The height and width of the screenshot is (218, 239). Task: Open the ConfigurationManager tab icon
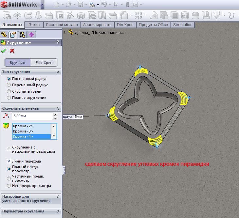(x=22, y=35)
